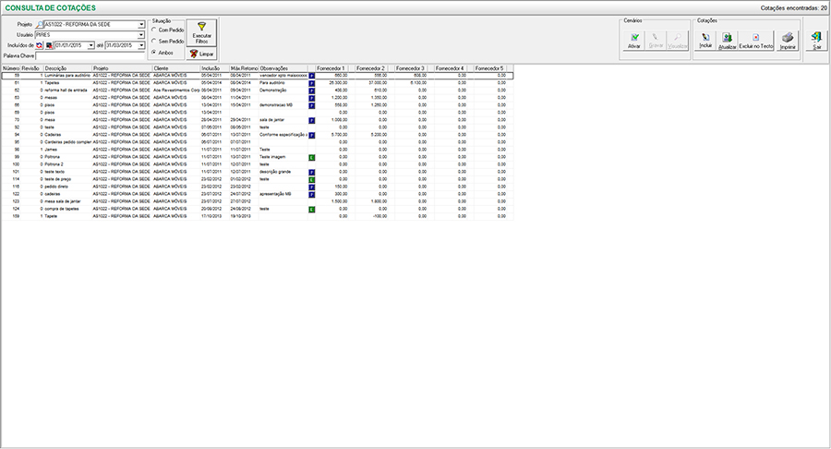
Task: Click the 37.000,00 value in Fornecedor 2
Action: [x=378, y=83]
